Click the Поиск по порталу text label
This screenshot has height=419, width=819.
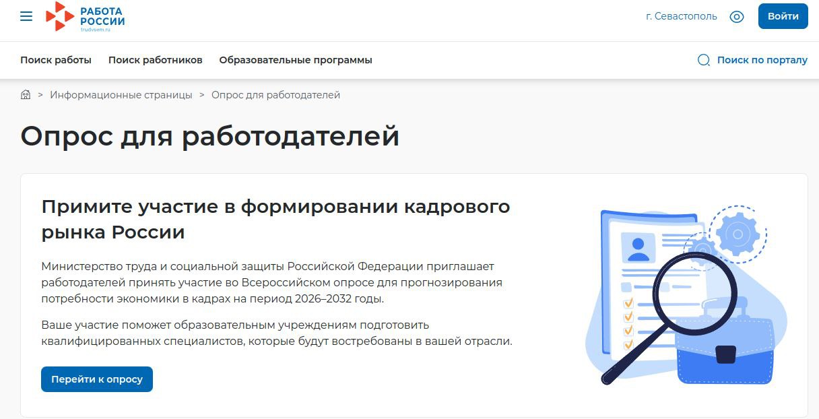[x=762, y=60]
